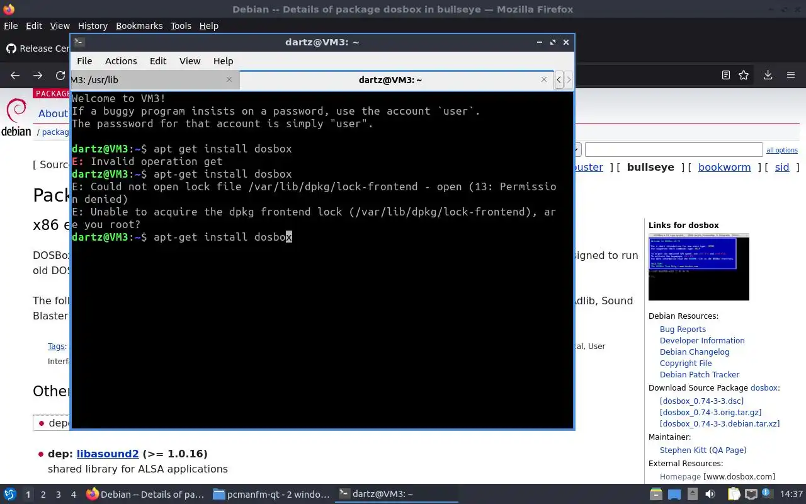Click show desktop tray icon
This screenshot has height=504, width=806.
[674, 495]
